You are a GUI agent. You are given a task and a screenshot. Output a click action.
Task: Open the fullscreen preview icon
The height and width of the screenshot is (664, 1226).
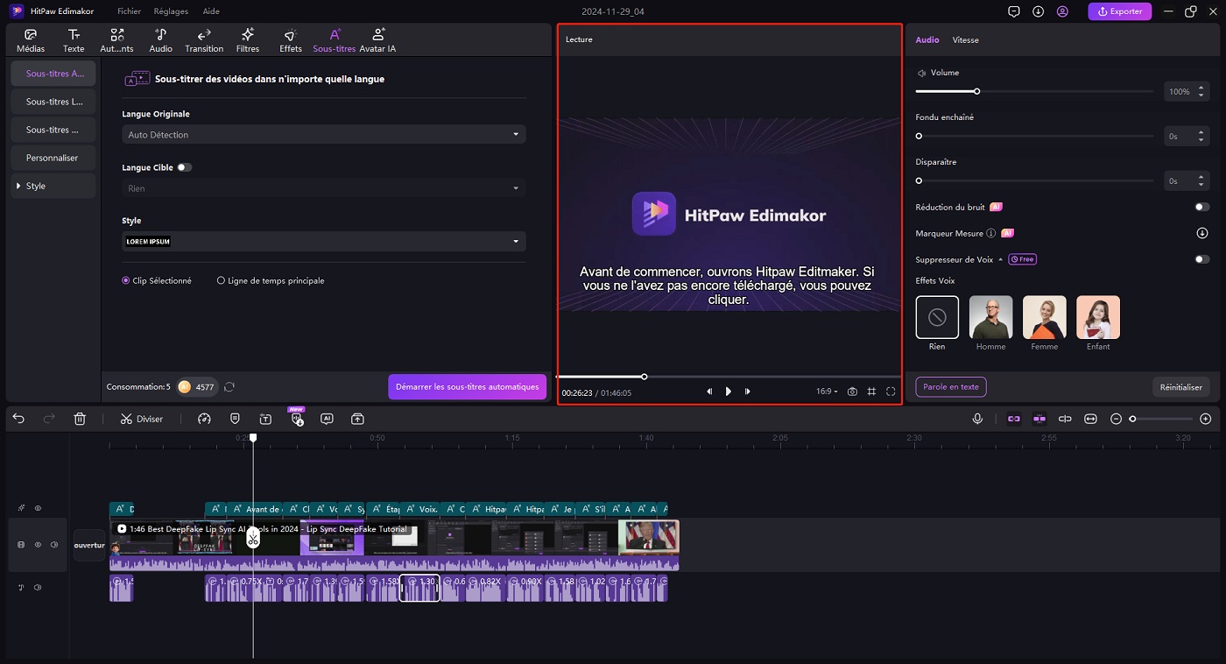(x=891, y=392)
